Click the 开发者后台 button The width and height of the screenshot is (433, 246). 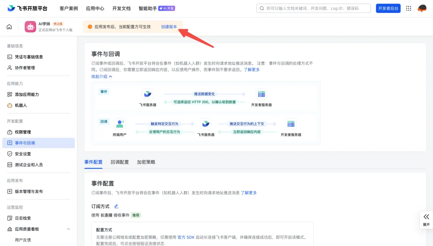point(388,8)
